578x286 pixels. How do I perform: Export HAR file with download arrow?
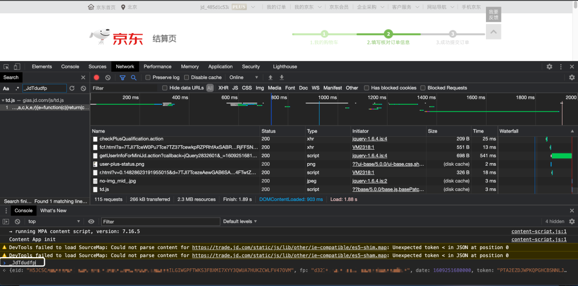pyautogui.click(x=282, y=78)
